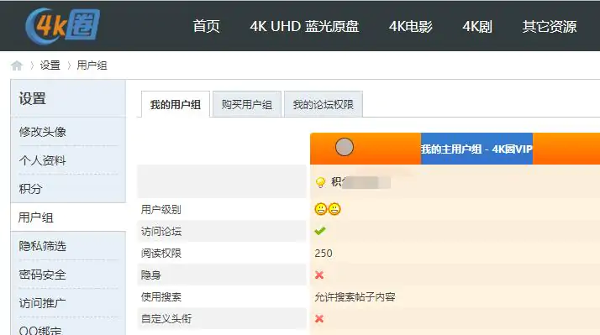The image size is (600, 335).
Task: Click red cross in 自定义头衔 row
Action: coord(319,318)
